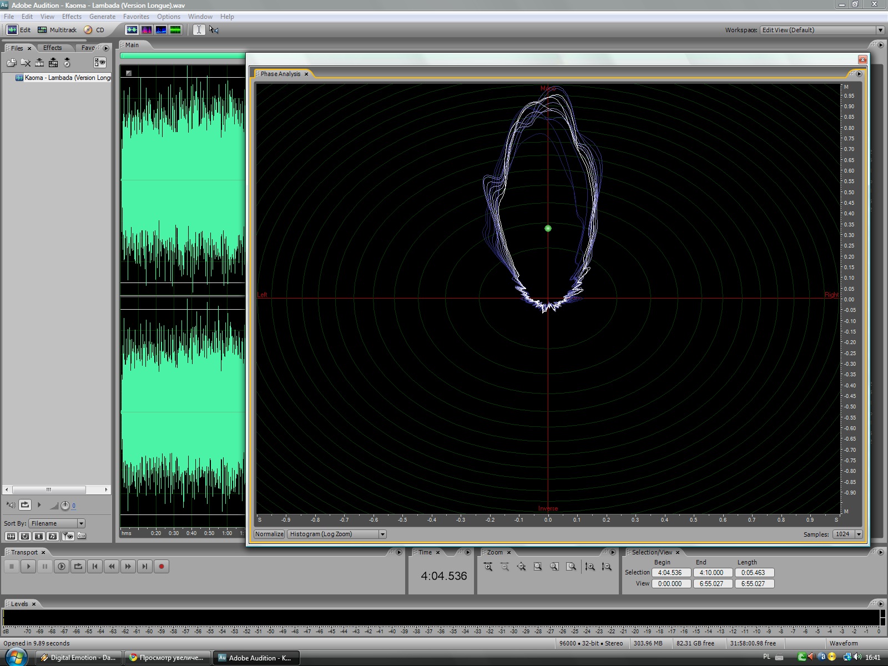This screenshot has width=888, height=666.
Task: Click the Files panel preview Play arrow
Action: (39, 505)
